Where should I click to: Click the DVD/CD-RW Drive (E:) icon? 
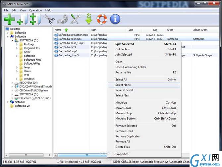(17, 86)
